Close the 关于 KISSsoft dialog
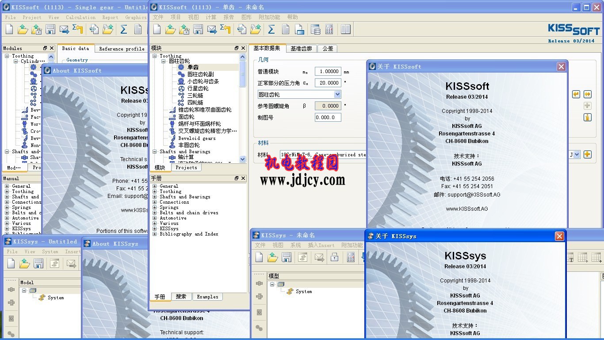Viewport: 604px width, 340px height. [561, 66]
